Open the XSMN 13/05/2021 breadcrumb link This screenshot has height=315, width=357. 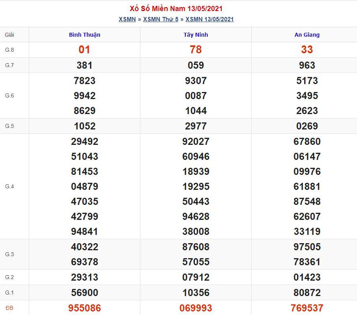pos(209,19)
